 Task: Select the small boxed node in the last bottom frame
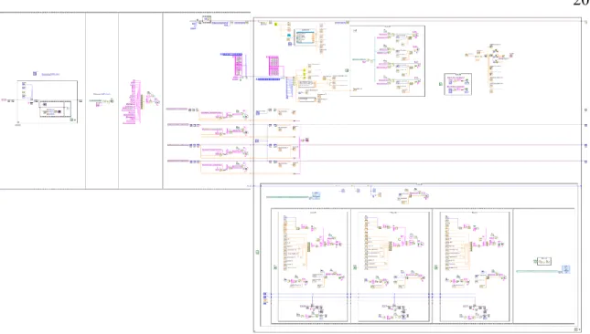point(544,261)
